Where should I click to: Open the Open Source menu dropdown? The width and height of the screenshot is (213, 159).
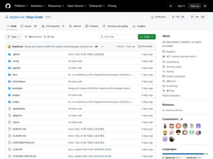pos(76,6)
